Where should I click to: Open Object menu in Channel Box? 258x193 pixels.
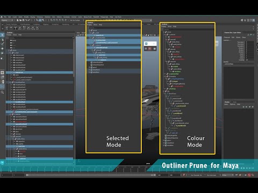[238, 38]
